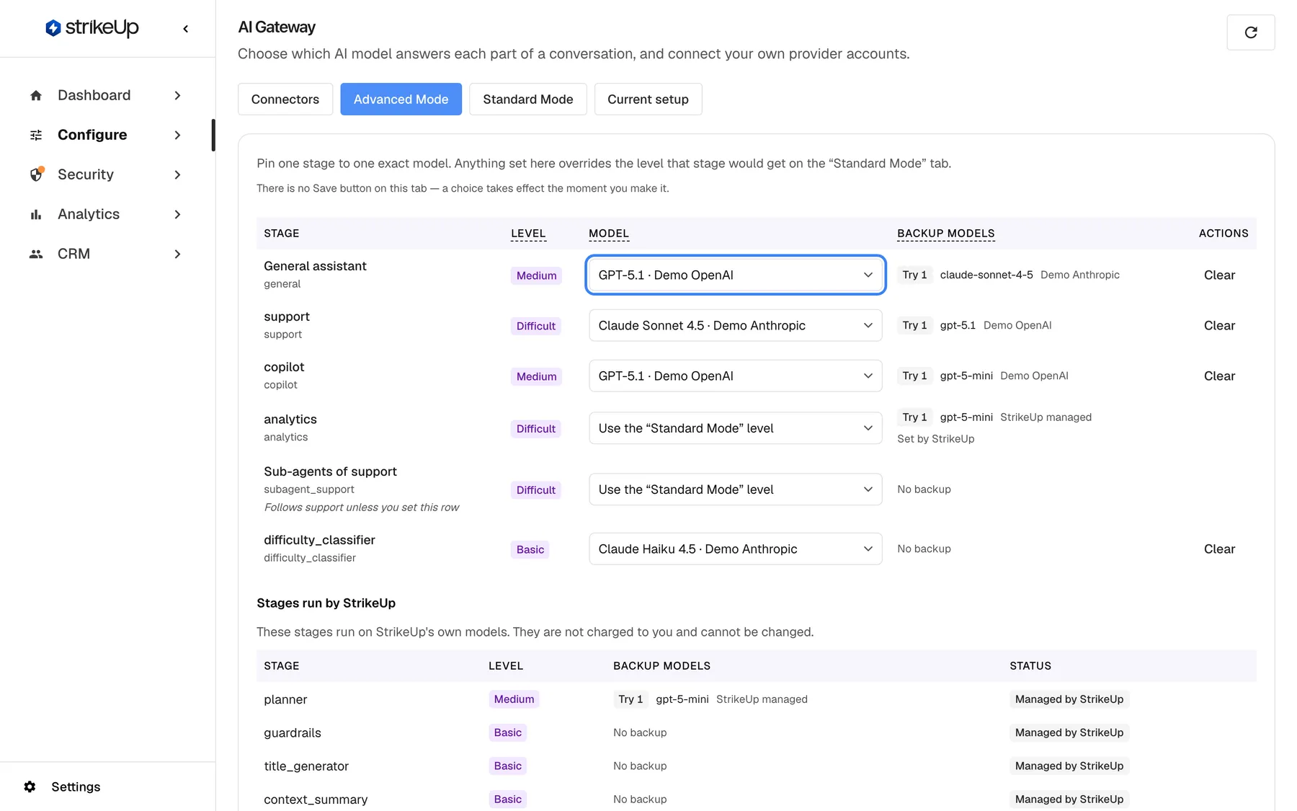Open the Connectors tab

click(285, 99)
